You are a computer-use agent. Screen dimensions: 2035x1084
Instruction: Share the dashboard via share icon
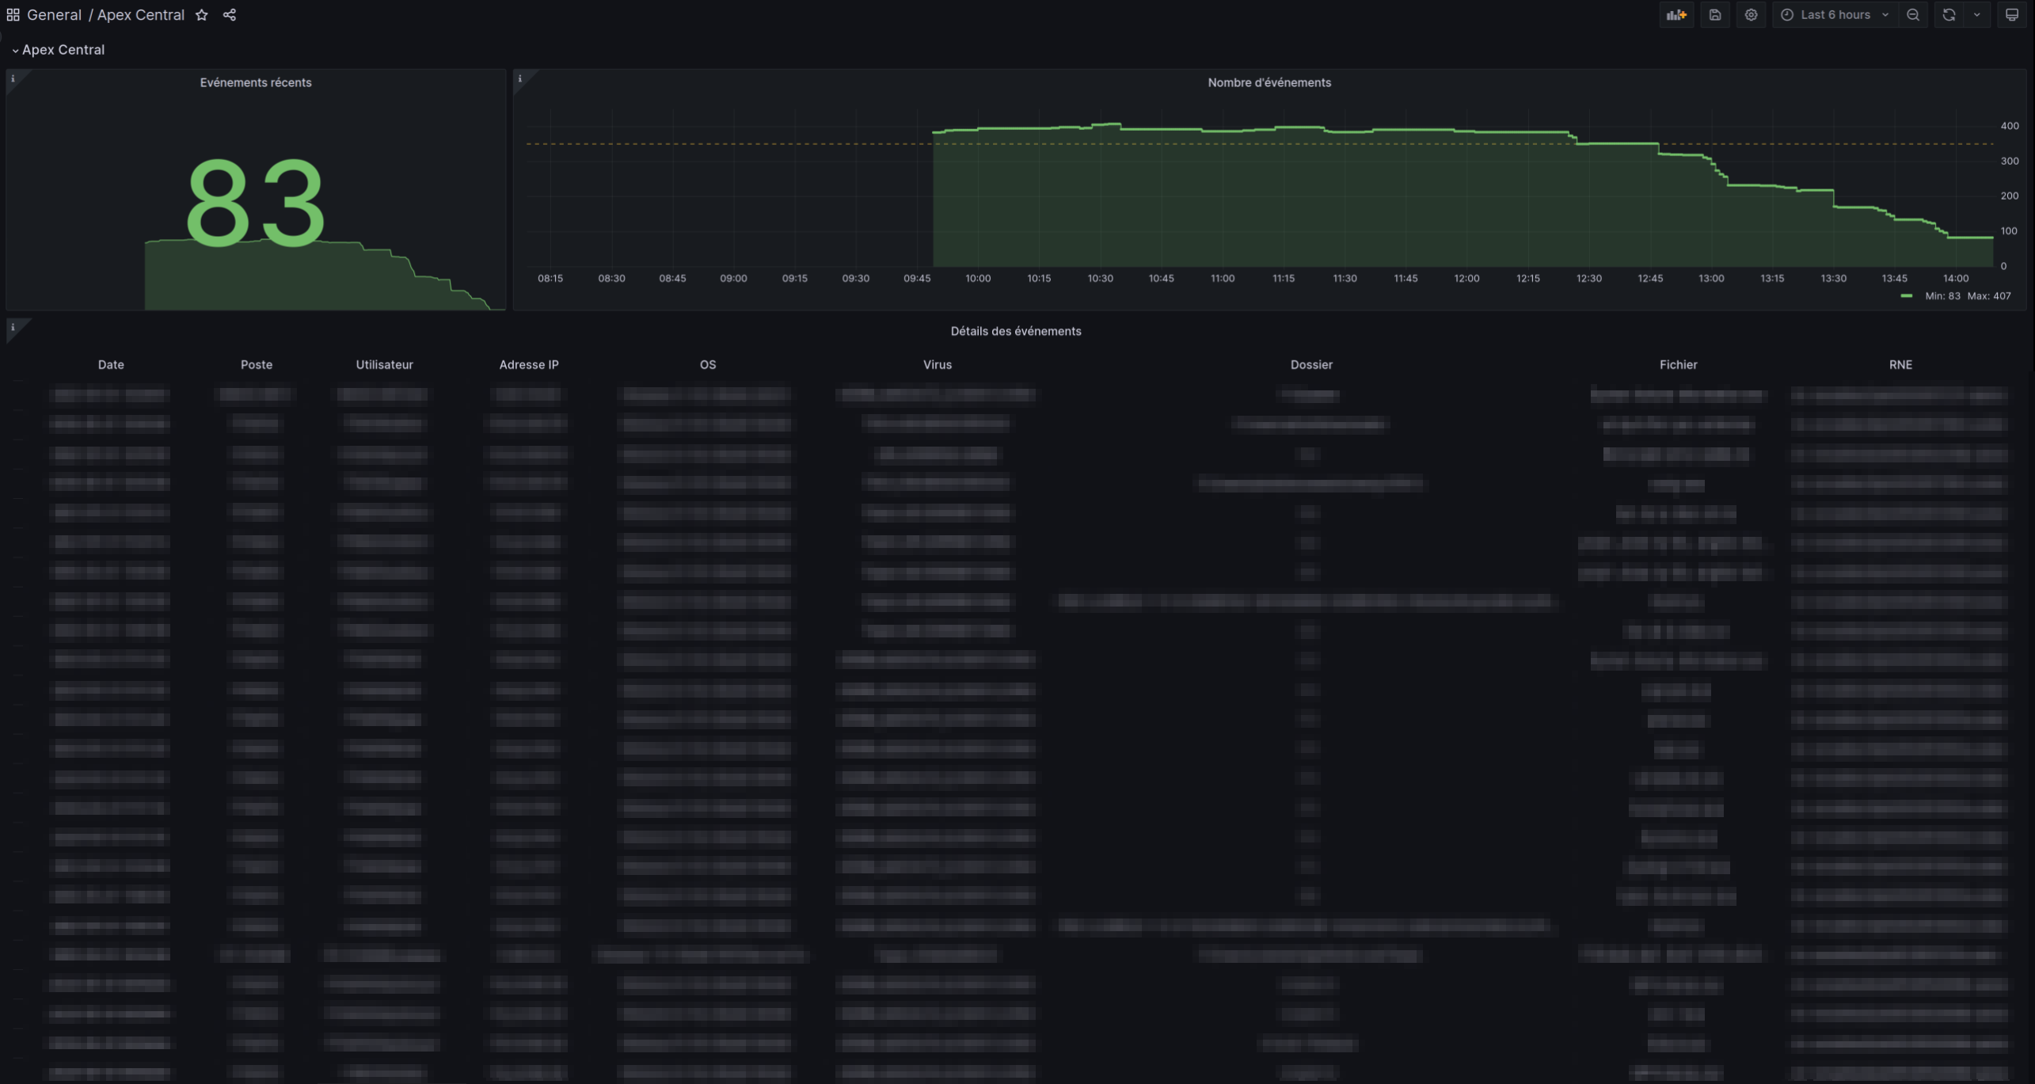pos(230,15)
